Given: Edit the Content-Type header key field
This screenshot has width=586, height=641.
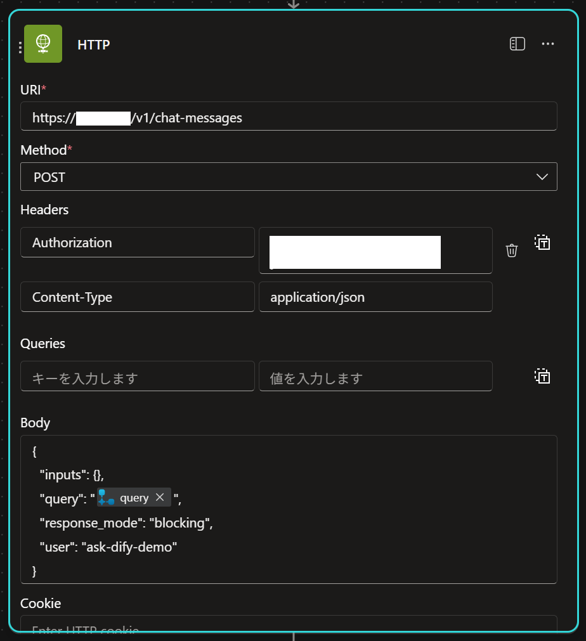Looking at the screenshot, I should click(137, 297).
